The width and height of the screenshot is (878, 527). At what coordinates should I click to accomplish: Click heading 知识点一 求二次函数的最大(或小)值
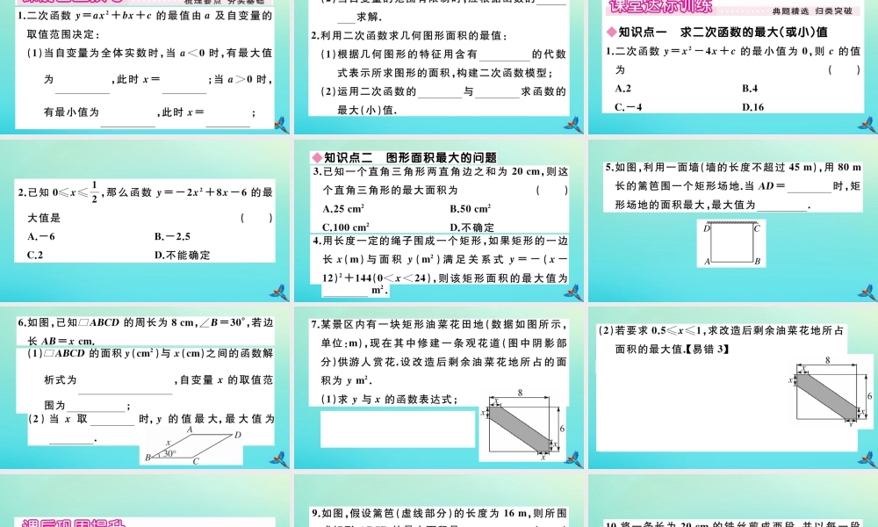click(717, 32)
